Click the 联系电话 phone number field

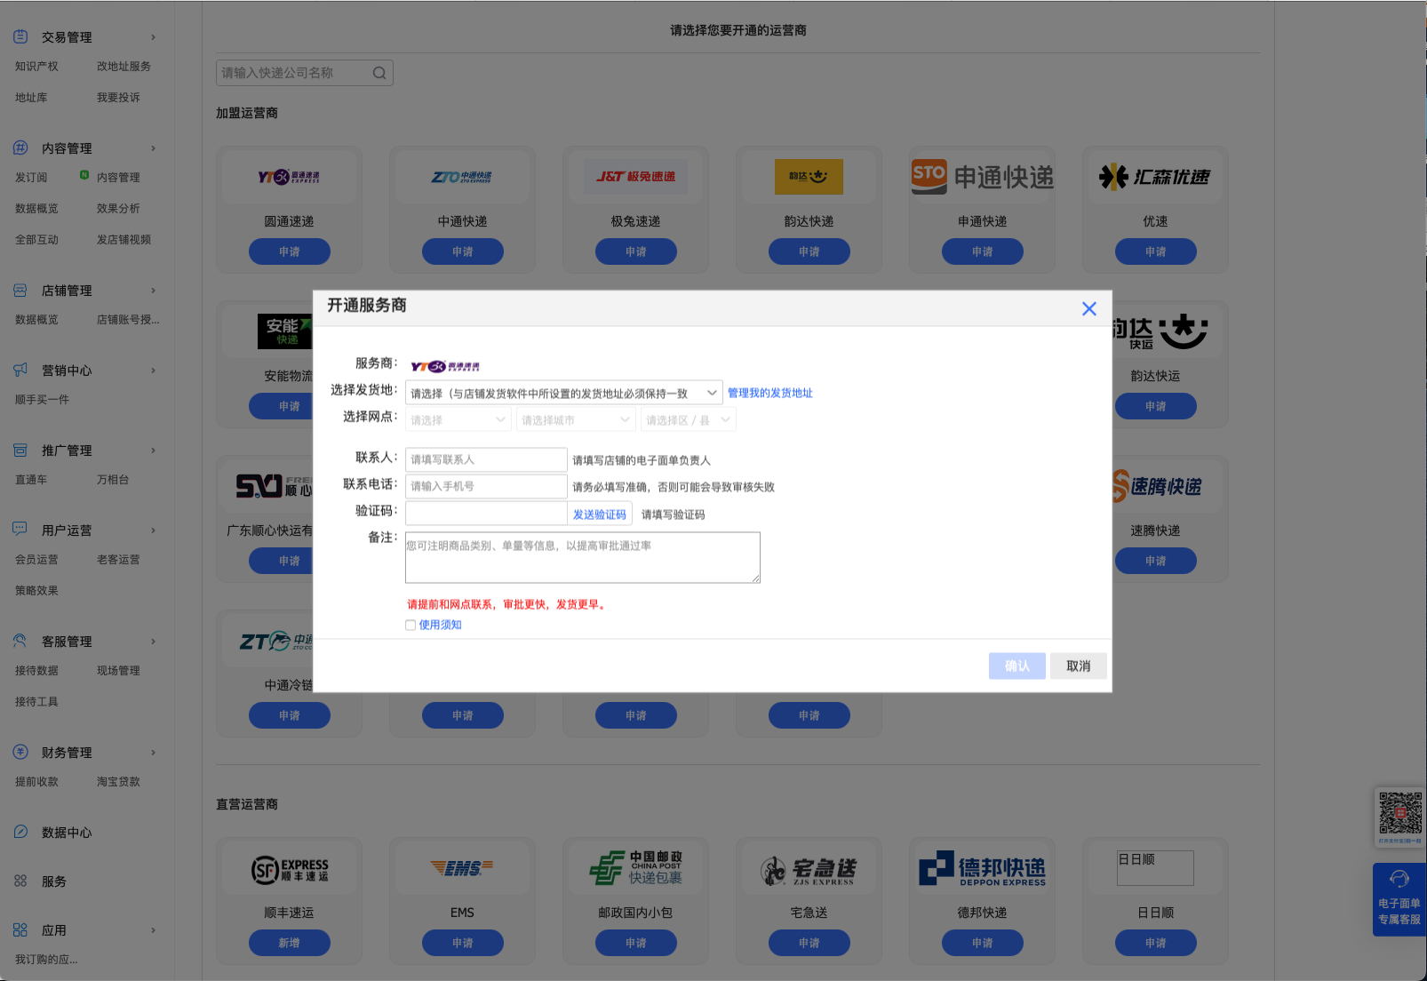click(486, 486)
